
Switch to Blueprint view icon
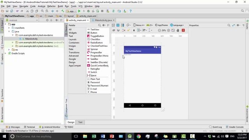pyautogui.click(x=118, y=25)
